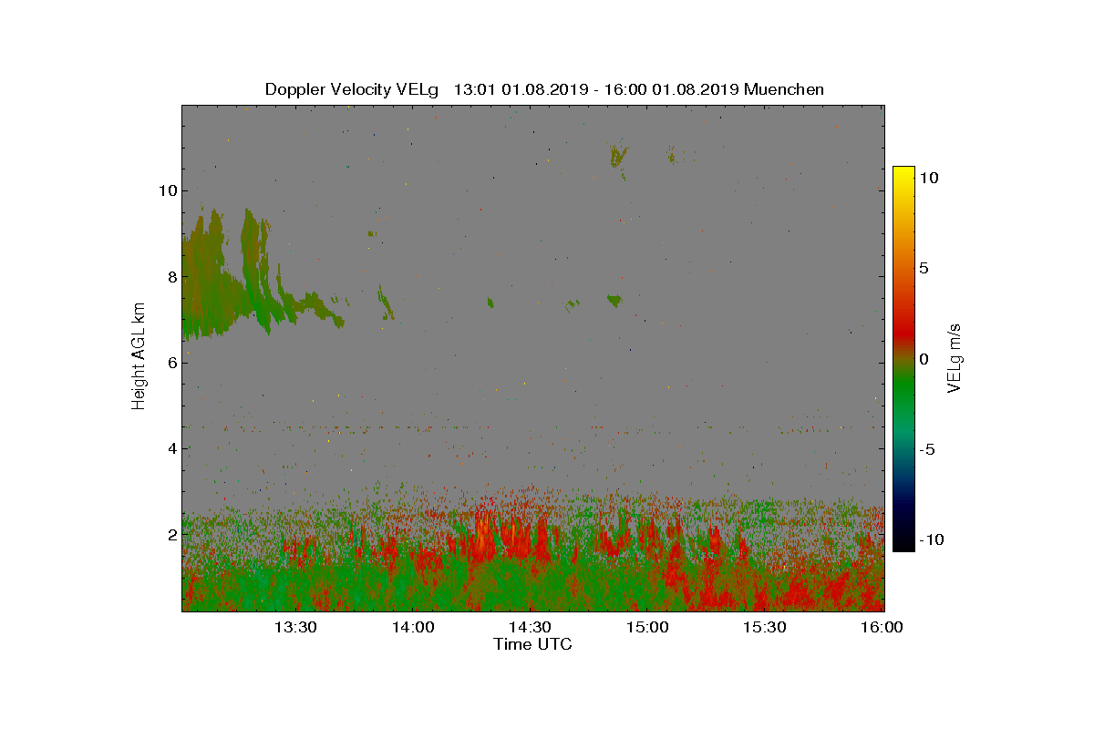The image size is (1094, 729).
Task: Click the 15:00 time tick label
Action: (648, 627)
